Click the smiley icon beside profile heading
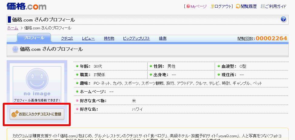The width and height of the screenshot is (295, 140). coord(15,49)
